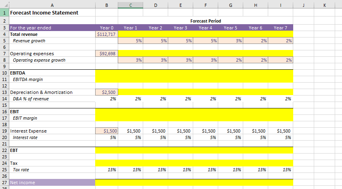Select column C header
The height and width of the screenshot is (189, 342).
[x=130, y=5]
